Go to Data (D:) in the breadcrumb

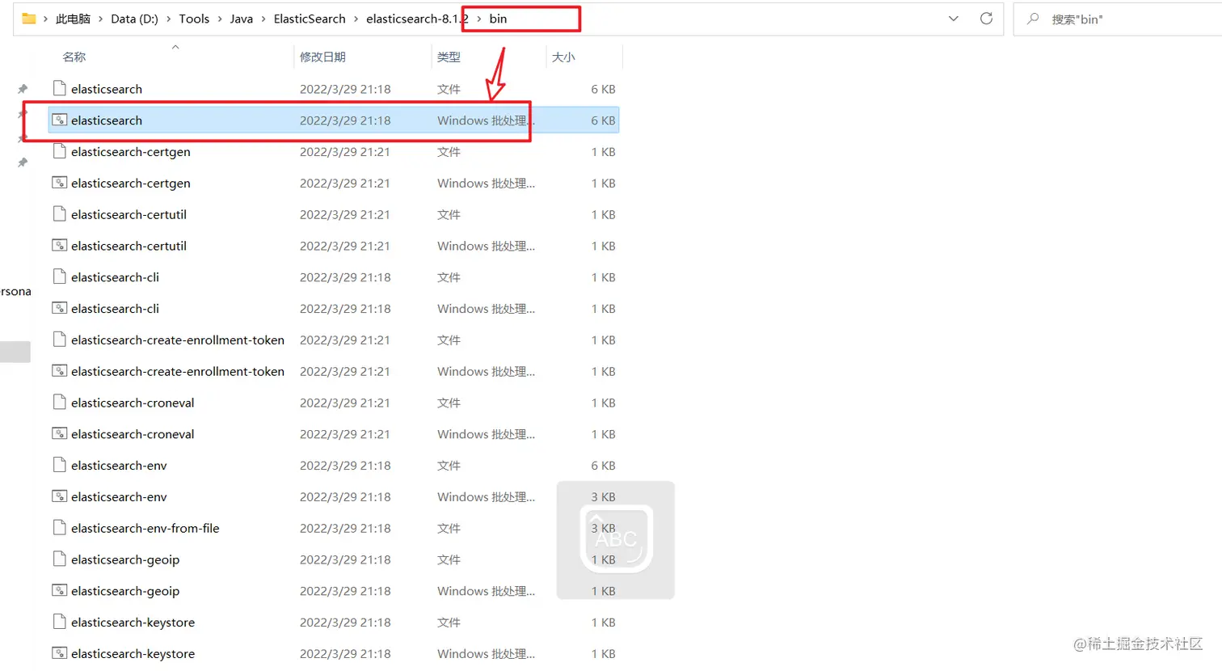(x=134, y=19)
